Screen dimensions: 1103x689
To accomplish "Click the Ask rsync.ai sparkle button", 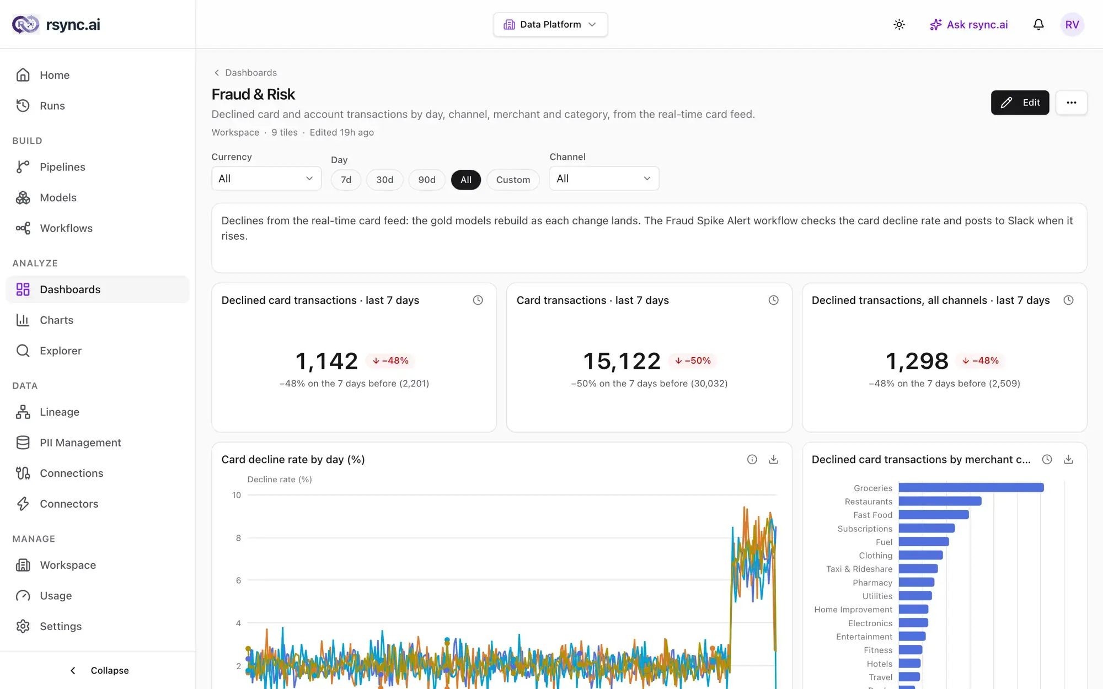I will pyautogui.click(x=968, y=24).
